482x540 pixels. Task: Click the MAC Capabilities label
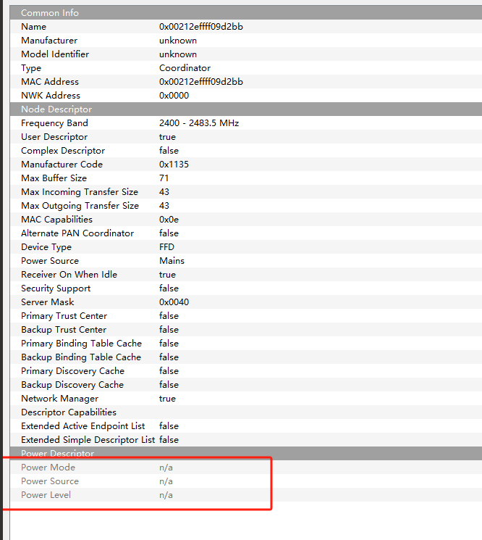pyautogui.click(x=56, y=220)
